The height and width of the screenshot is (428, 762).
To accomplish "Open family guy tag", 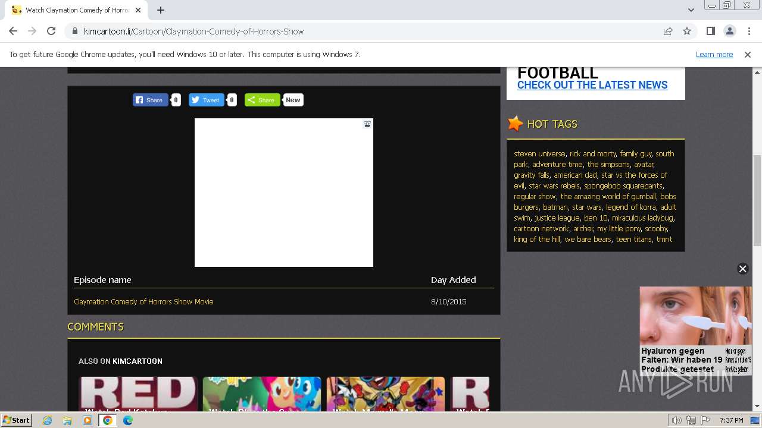I will [x=635, y=153].
